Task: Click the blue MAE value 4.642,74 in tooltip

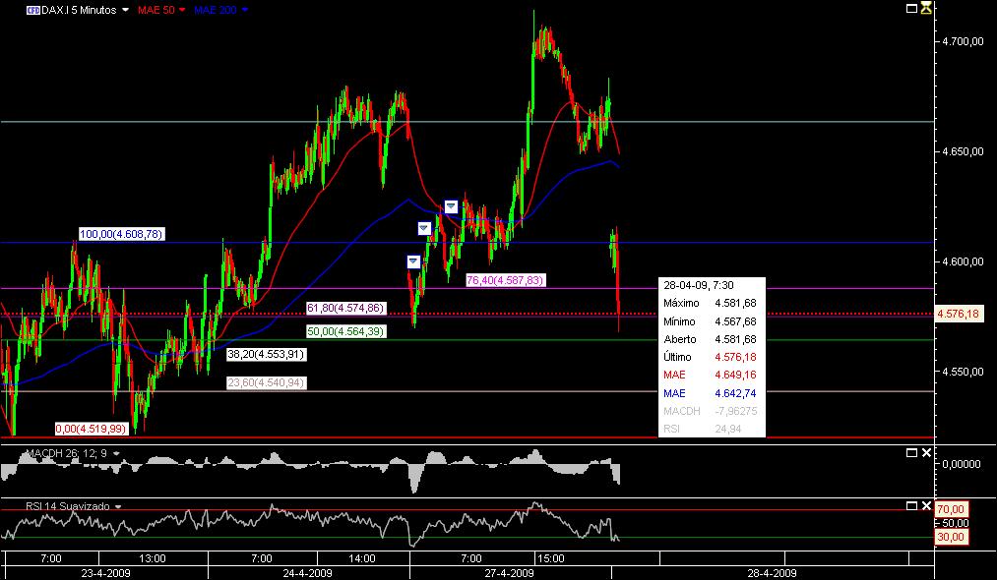Action: click(735, 393)
